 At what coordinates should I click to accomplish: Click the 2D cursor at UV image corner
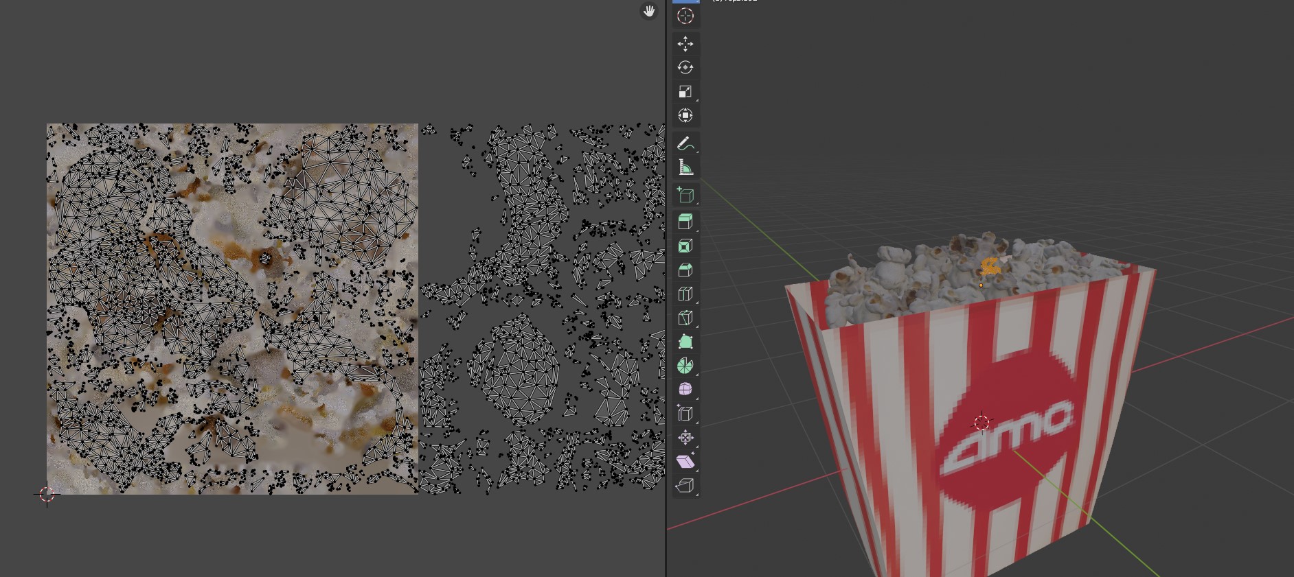pos(47,494)
